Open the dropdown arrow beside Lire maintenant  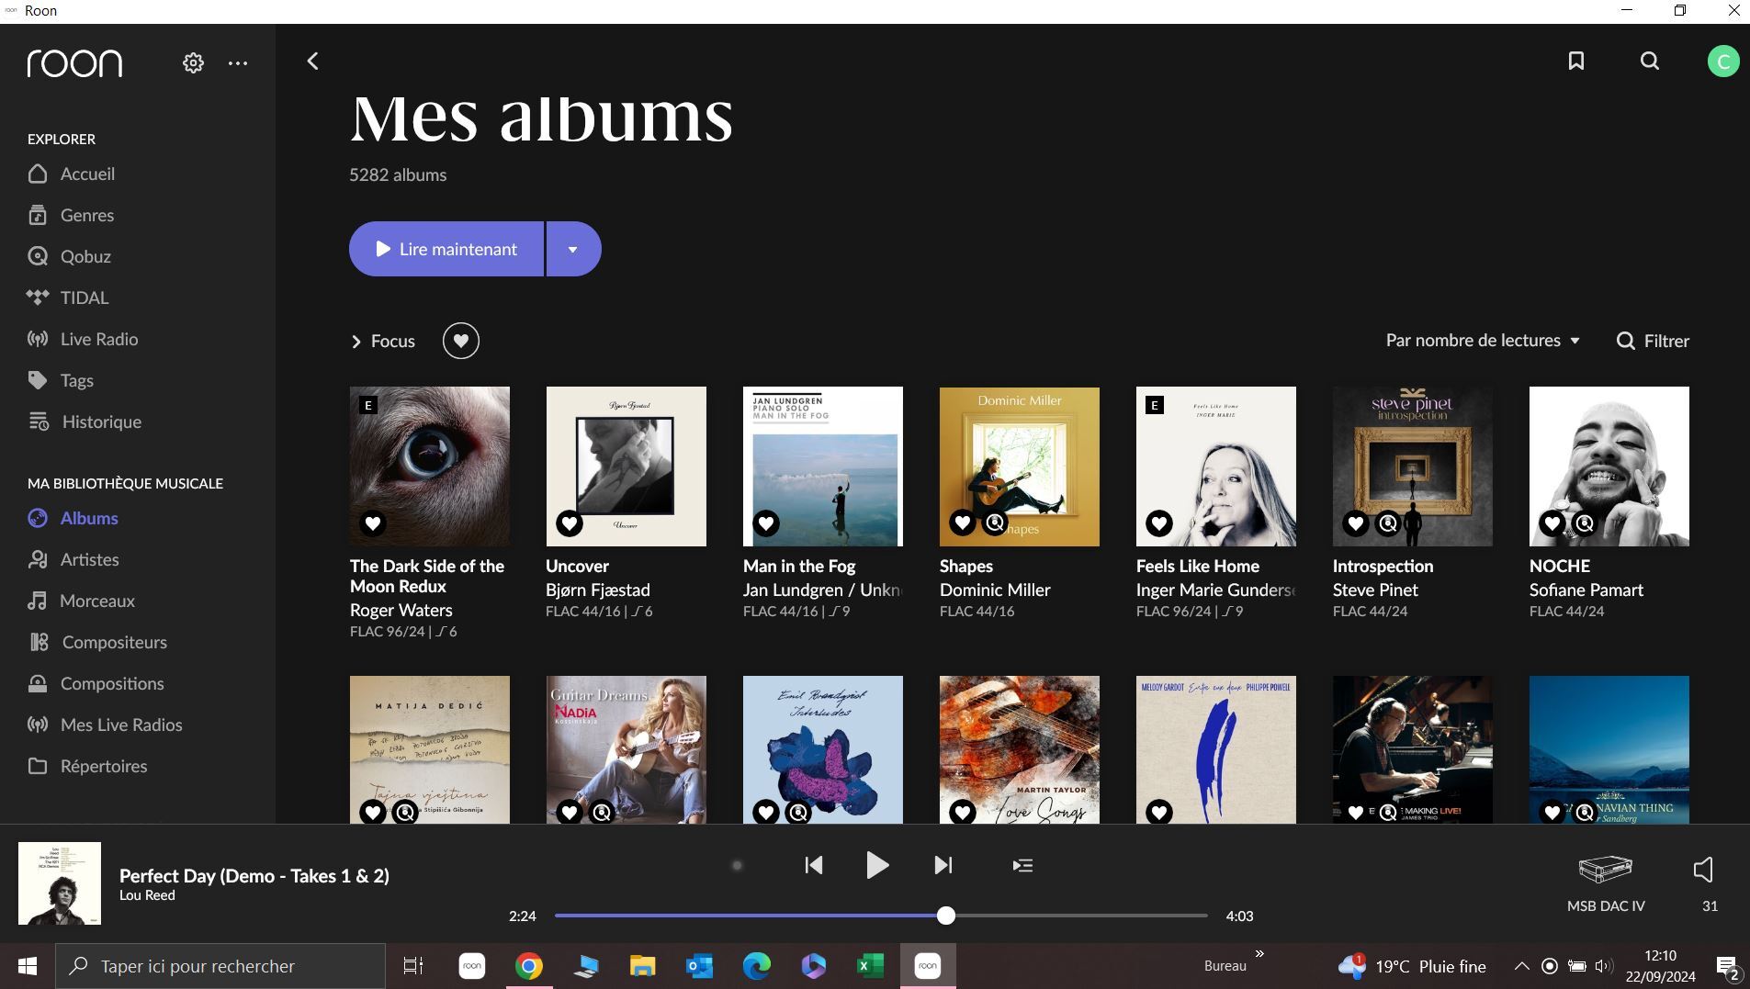(573, 249)
